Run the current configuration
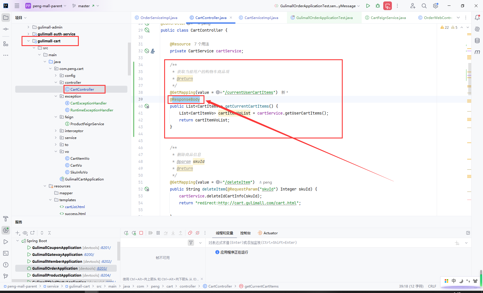The image size is (483, 293). (368, 6)
